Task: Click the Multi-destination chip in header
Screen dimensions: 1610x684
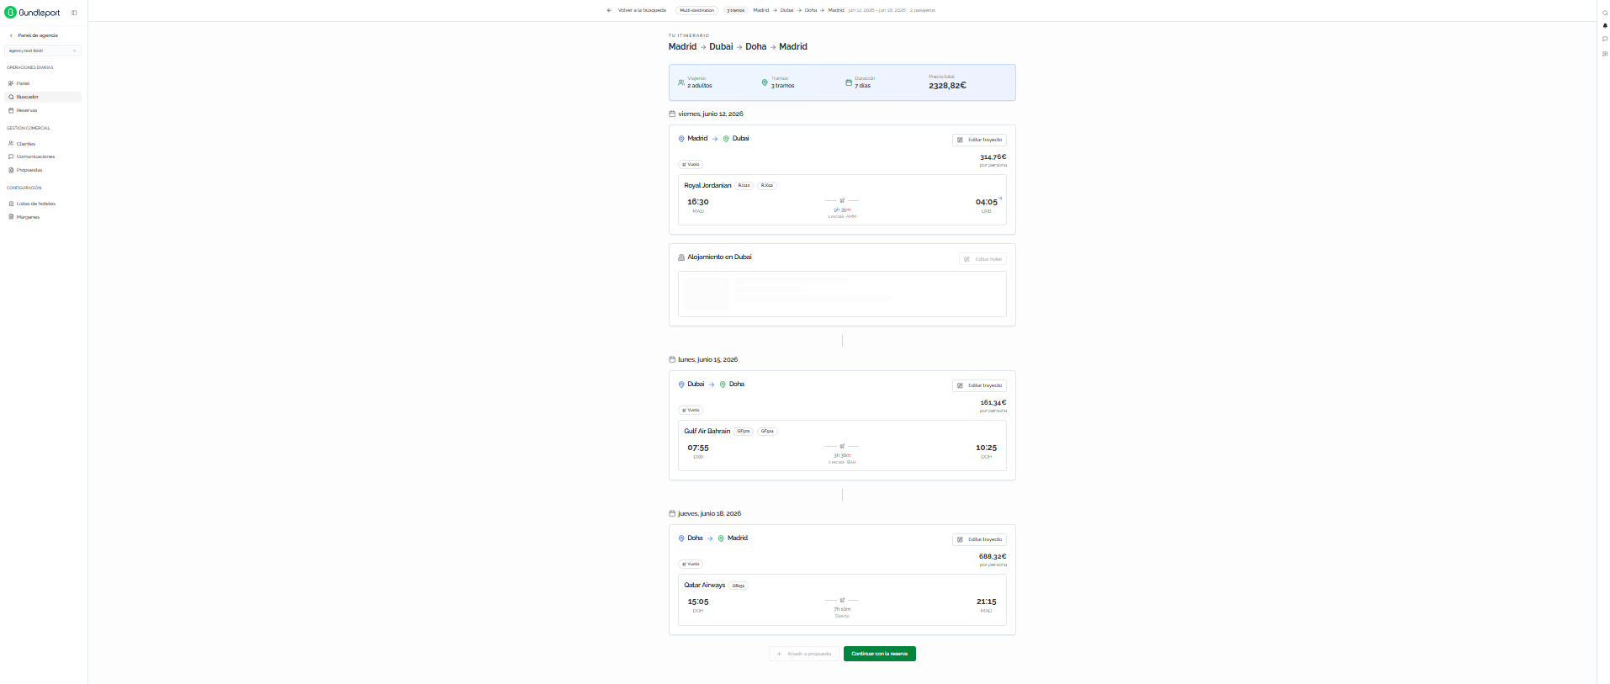Action: pos(697,10)
